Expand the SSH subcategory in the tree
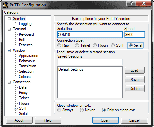Screen dimensions: 154x127 tap(15, 108)
